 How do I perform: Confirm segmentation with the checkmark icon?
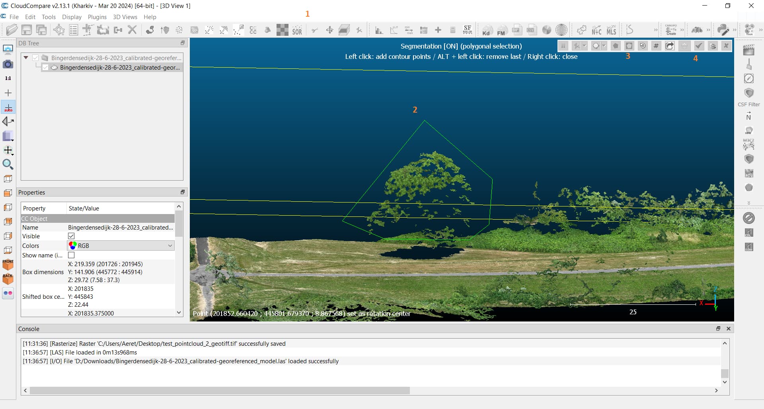click(699, 46)
